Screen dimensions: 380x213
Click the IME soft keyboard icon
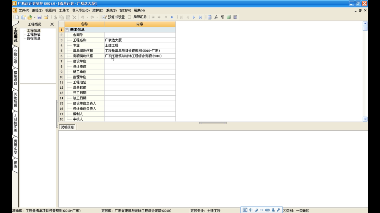267,210
